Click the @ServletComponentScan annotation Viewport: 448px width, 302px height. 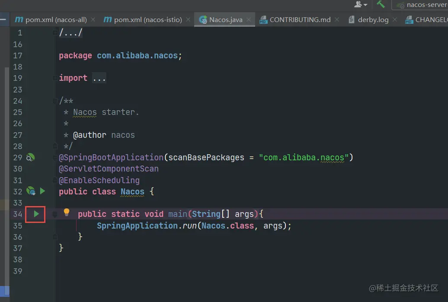tap(109, 169)
